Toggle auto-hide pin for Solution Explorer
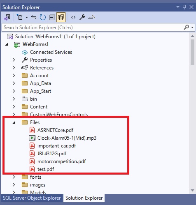The image size is (196, 205). 184,7
